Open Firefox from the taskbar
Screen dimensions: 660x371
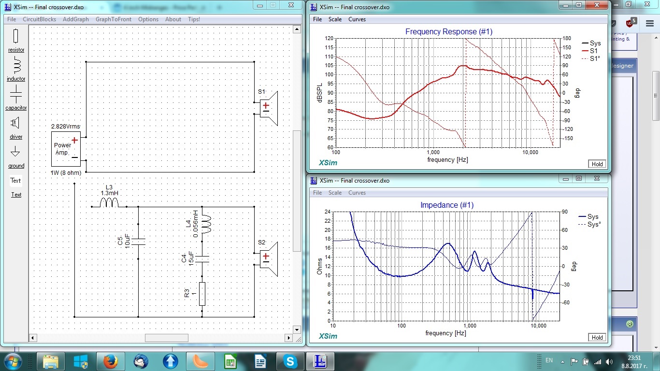click(x=111, y=361)
